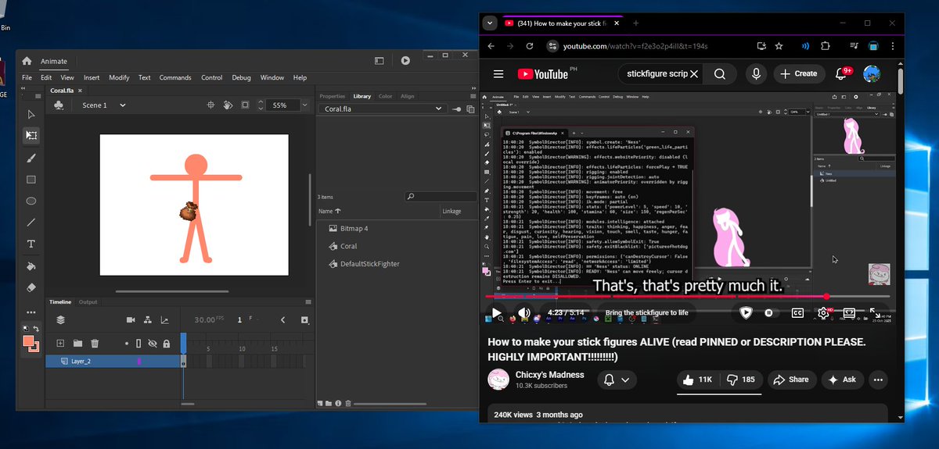Toggle highlight layers dot in Timeline header

[127, 343]
